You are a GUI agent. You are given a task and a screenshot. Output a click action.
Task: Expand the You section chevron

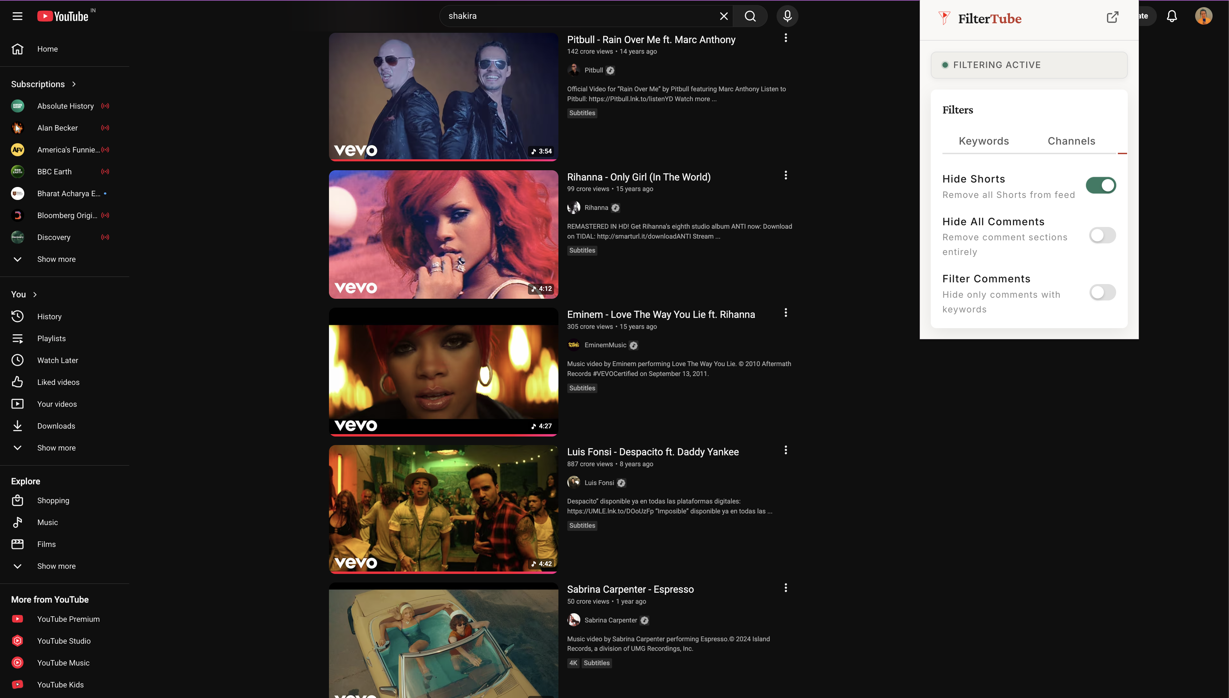point(35,294)
